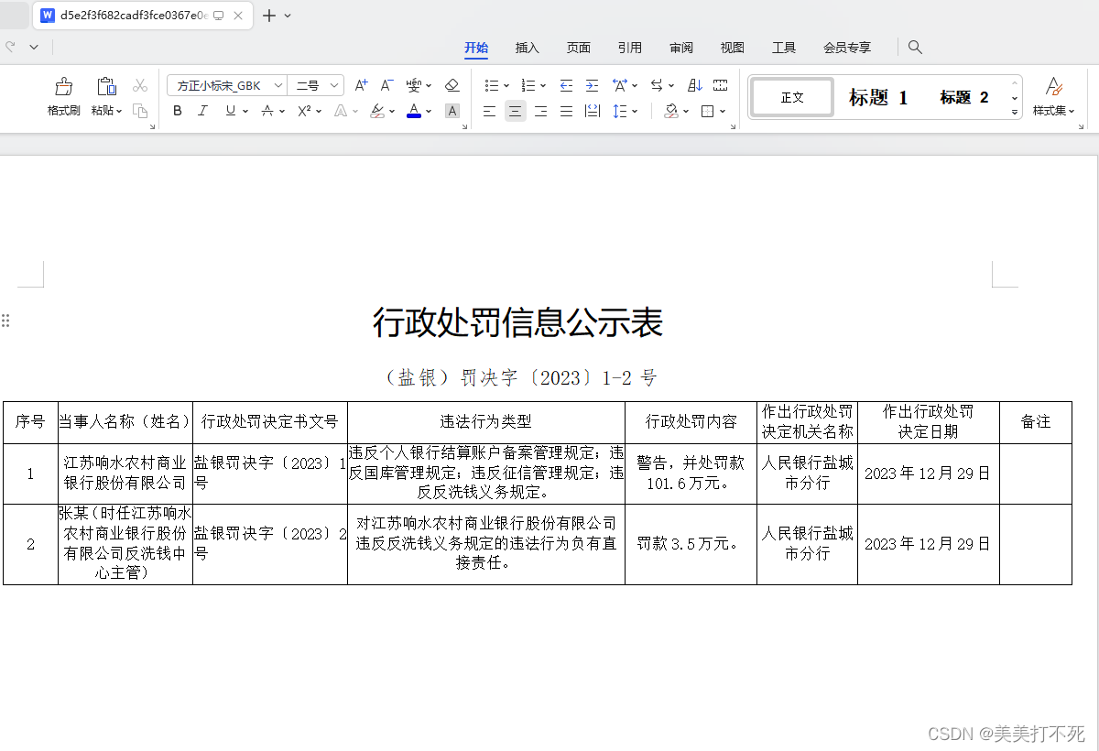Click the sort (A-Z arrow) icon

pyautogui.click(x=694, y=85)
